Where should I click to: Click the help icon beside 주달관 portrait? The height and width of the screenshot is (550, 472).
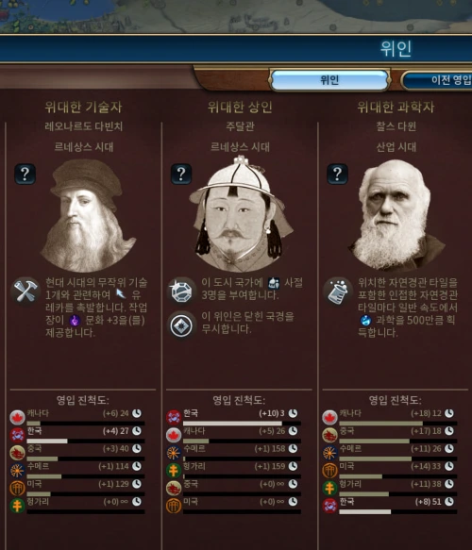[181, 174]
